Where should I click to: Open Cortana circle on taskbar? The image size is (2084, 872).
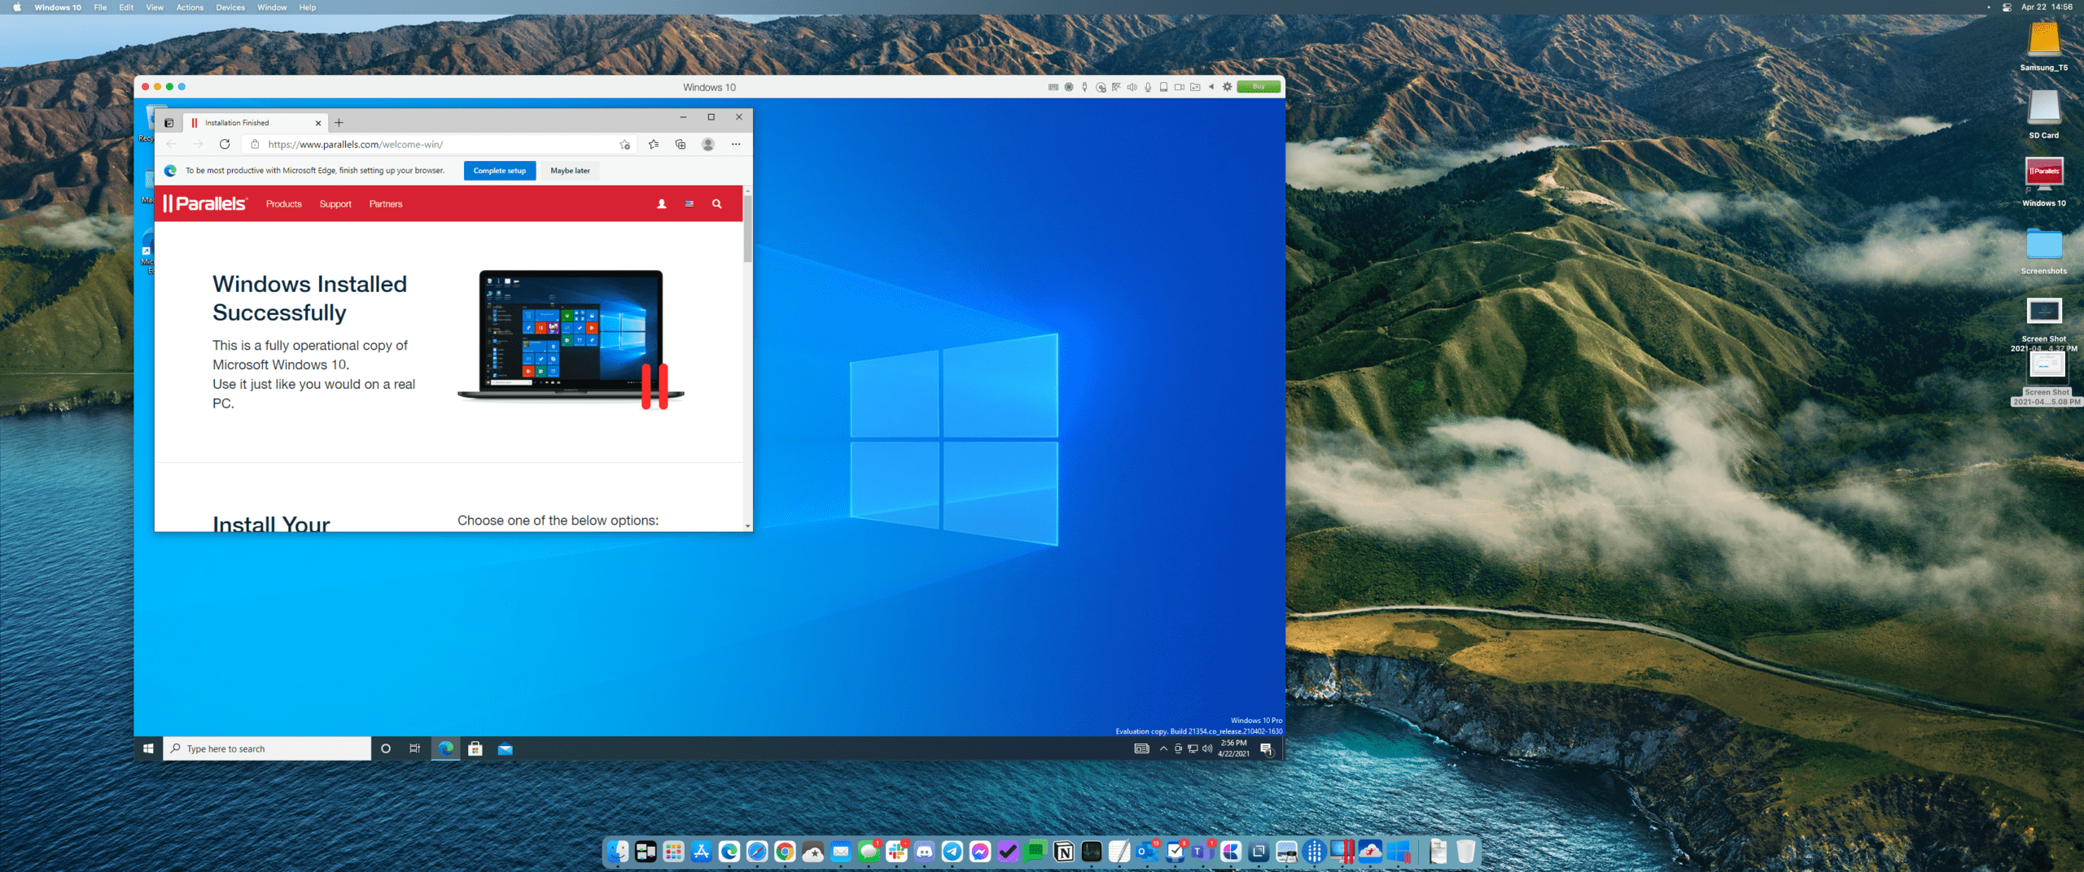coord(386,749)
